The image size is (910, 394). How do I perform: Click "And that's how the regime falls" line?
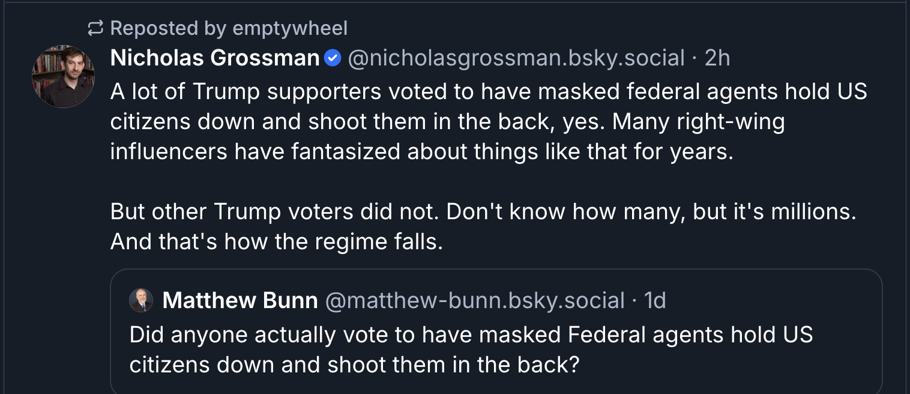(x=277, y=241)
